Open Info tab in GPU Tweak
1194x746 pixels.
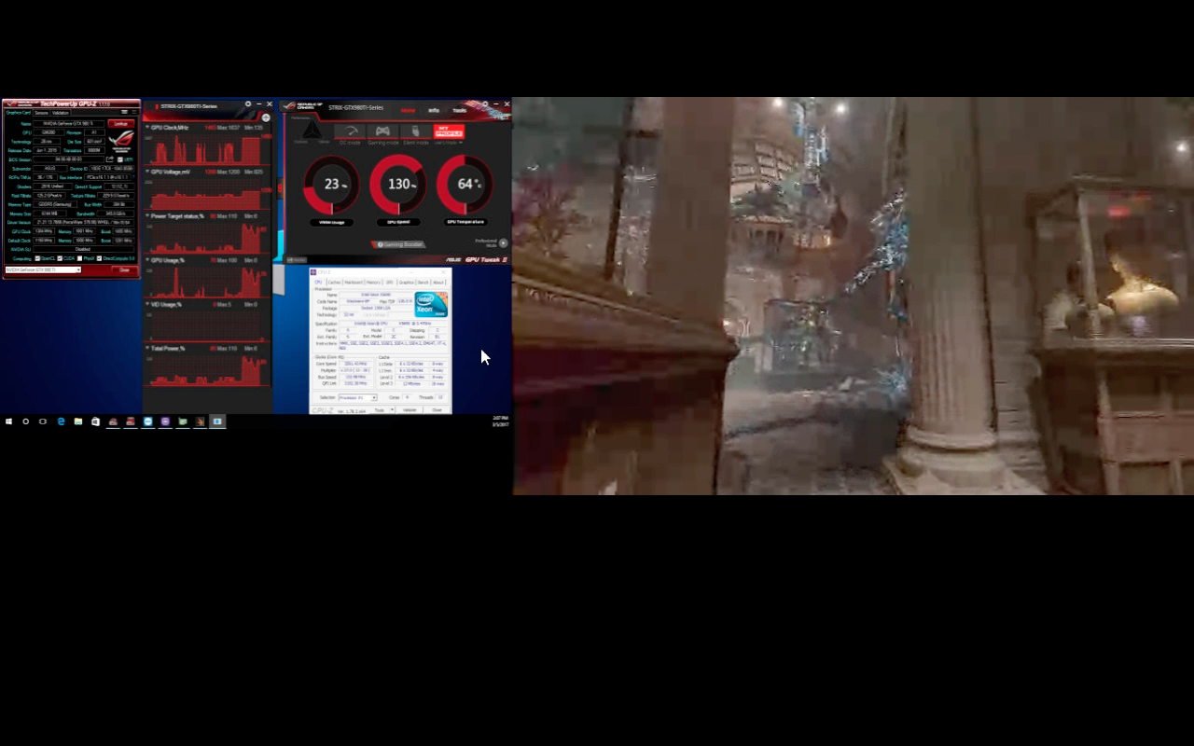tap(434, 110)
